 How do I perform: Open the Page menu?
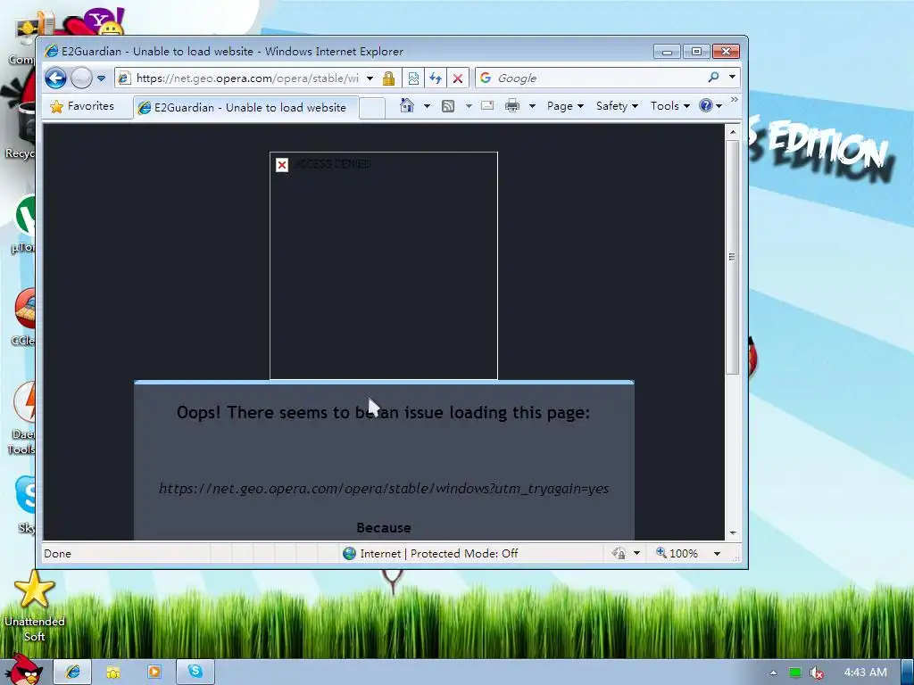coord(565,106)
